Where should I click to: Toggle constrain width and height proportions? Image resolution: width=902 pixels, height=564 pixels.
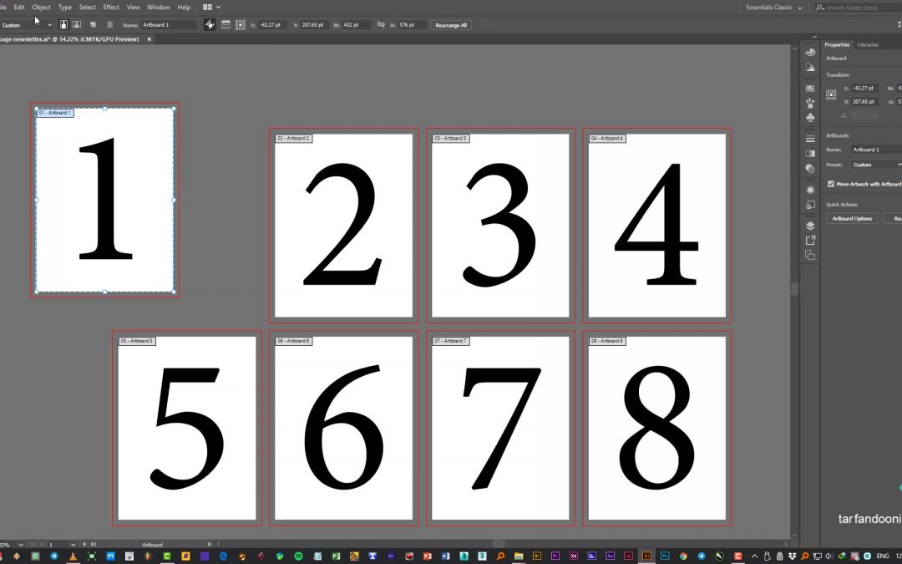[380, 25]
